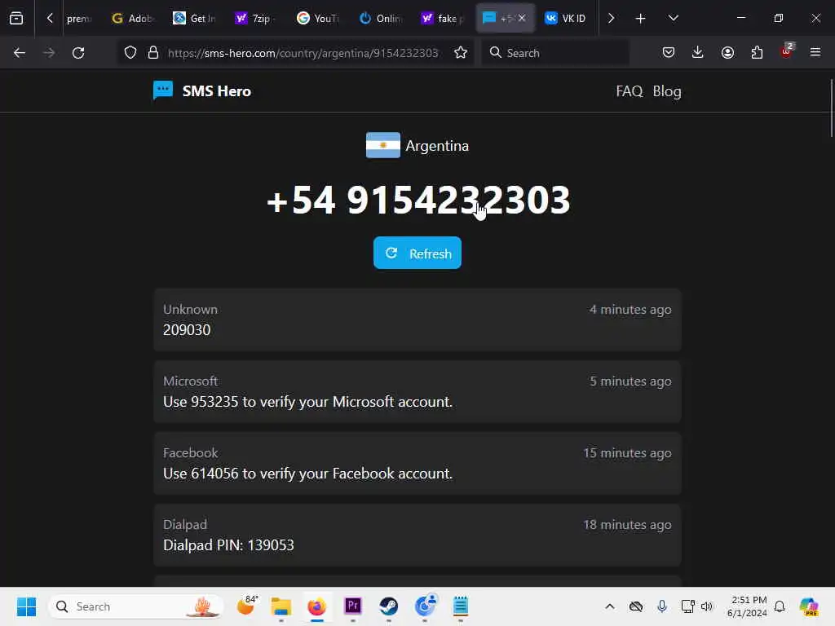Refresh the SMS message list

point(417,253)
